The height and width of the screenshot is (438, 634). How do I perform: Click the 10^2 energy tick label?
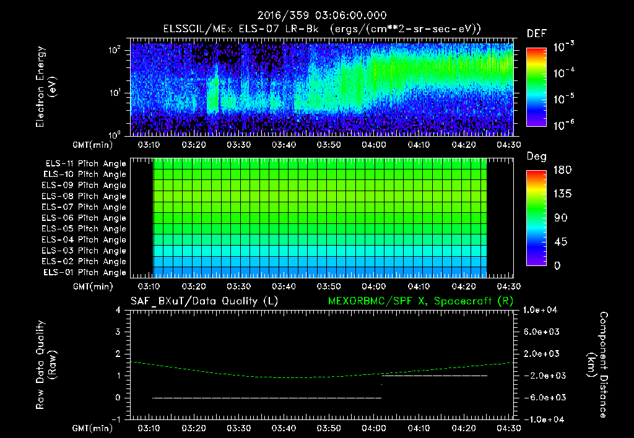[115, 51]
